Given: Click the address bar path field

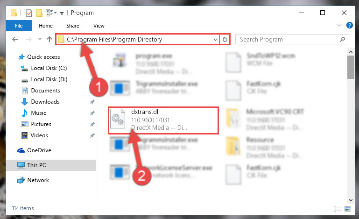Looking at the screenshot, I should click(x=137, y=39).
